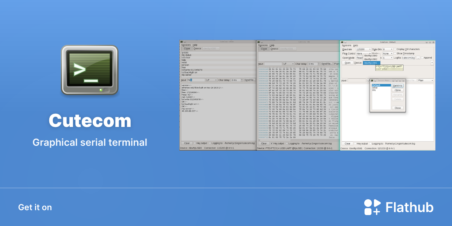Open the LF line-ending dropdown in the middle window
The height and width of the screenshot is (226, 452).
pyautogui.click(x=288, y=64)
